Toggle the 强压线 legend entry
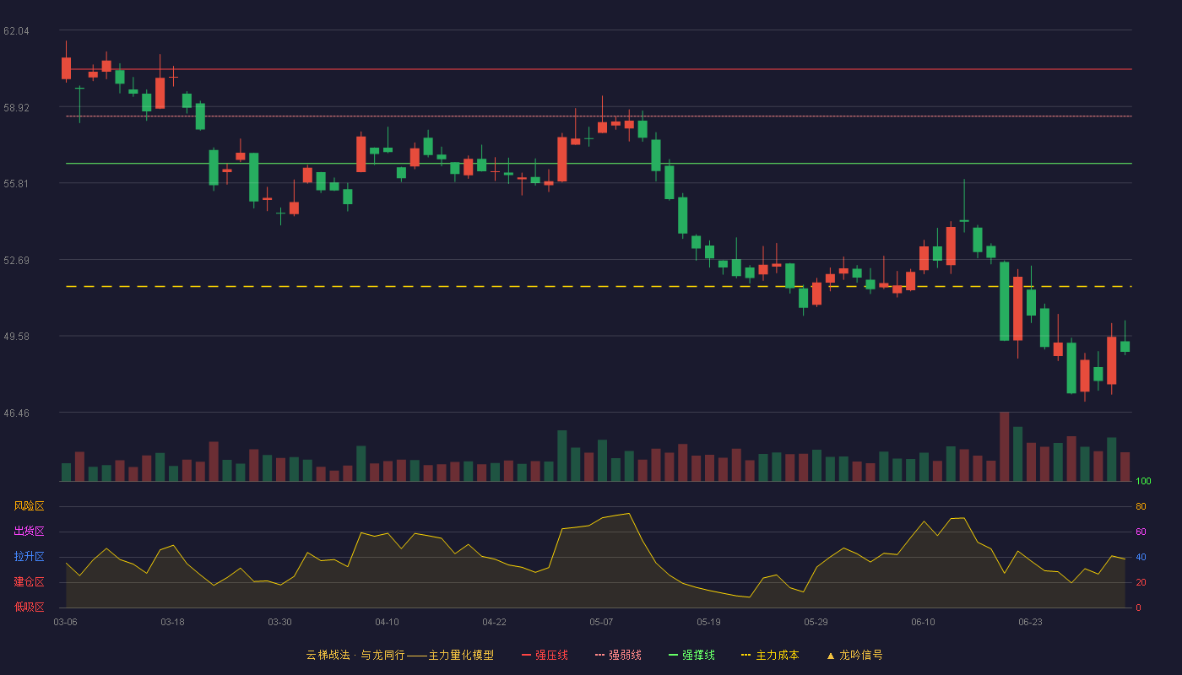 (x=545, y=655)
